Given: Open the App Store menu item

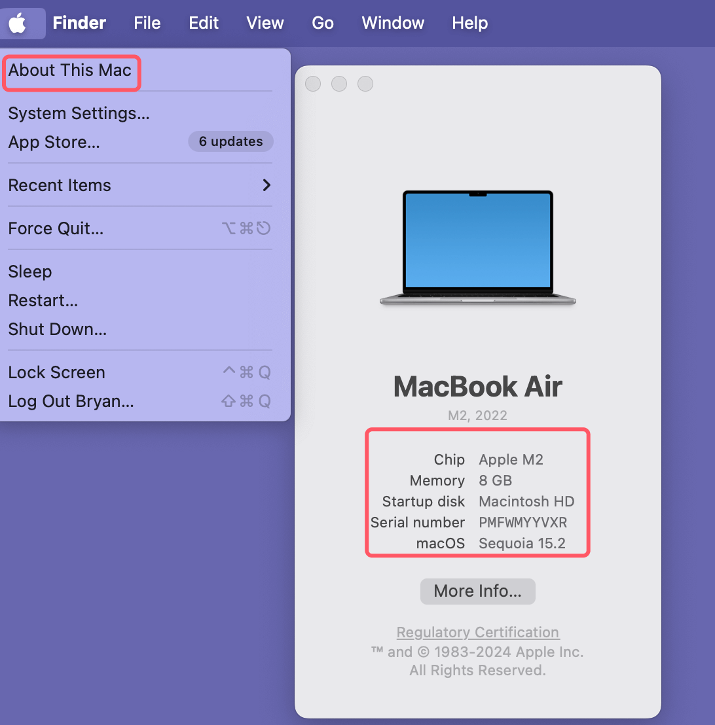Looking at the screenshot, I should point(54,142).
